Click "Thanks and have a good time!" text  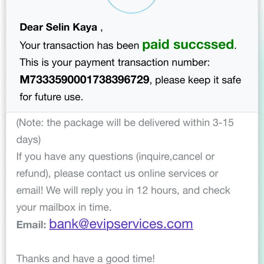[86, 258]
